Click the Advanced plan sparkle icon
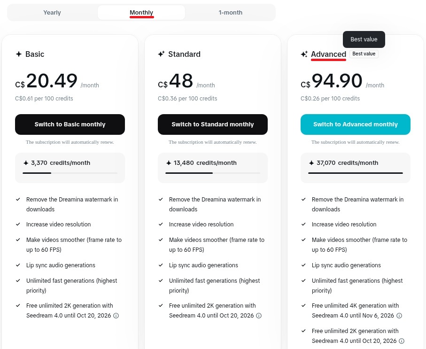This screenshot has height=349, width=426. tap(304, 54)
